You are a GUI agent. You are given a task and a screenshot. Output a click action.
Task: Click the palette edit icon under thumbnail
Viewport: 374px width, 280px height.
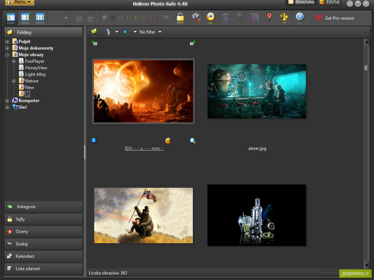168,140
